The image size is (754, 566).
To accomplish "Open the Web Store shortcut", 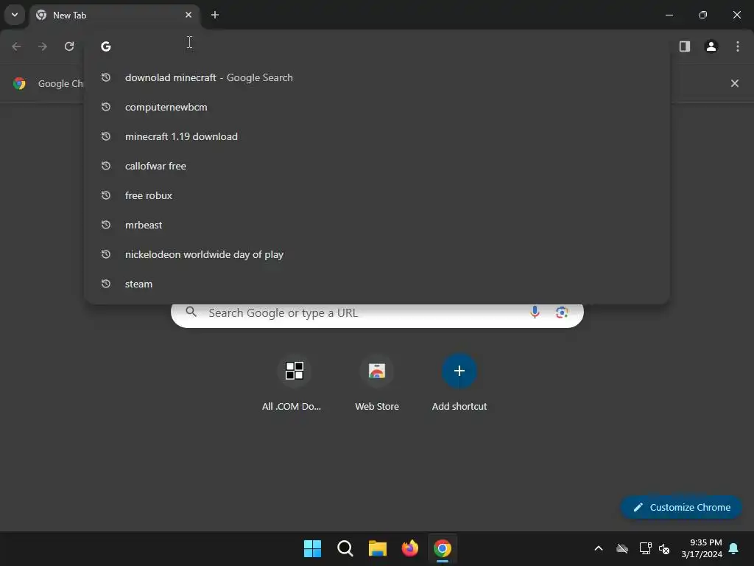I will click(377, 385).
